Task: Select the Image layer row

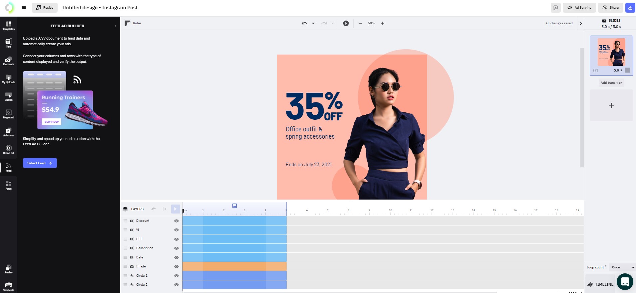Action: pos(151,266)
